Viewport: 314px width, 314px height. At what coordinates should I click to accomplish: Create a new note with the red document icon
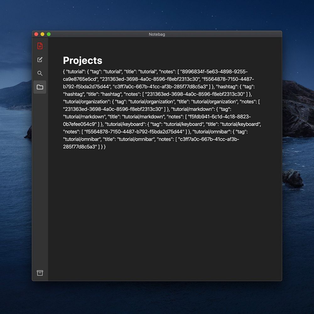(40, 46)
